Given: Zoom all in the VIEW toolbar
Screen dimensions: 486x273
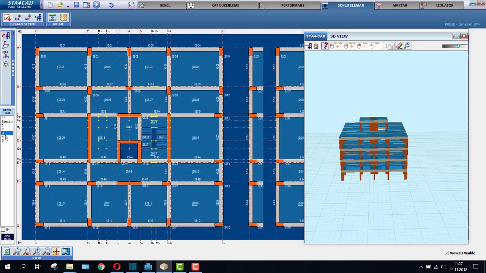Looking at the screenshot, I should 17,251.
